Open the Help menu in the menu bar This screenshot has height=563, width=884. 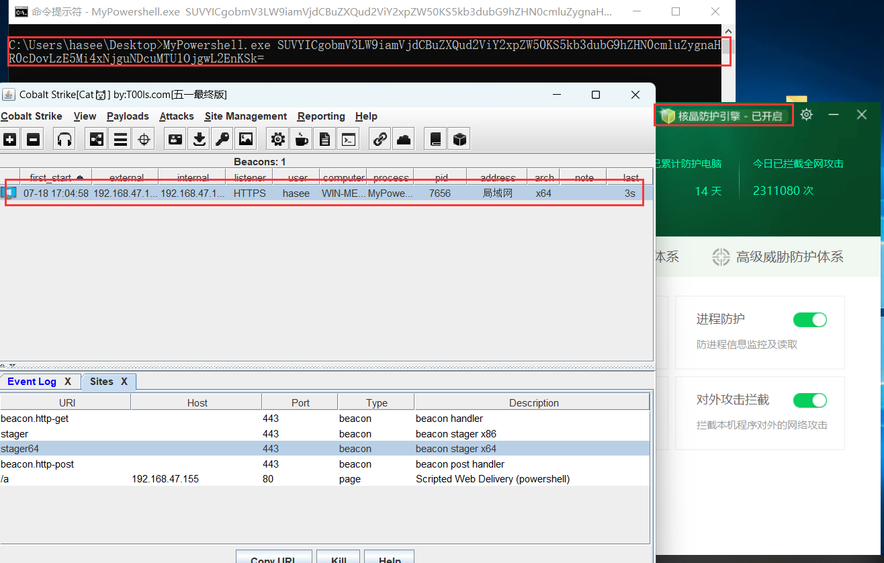pos(366,116)
